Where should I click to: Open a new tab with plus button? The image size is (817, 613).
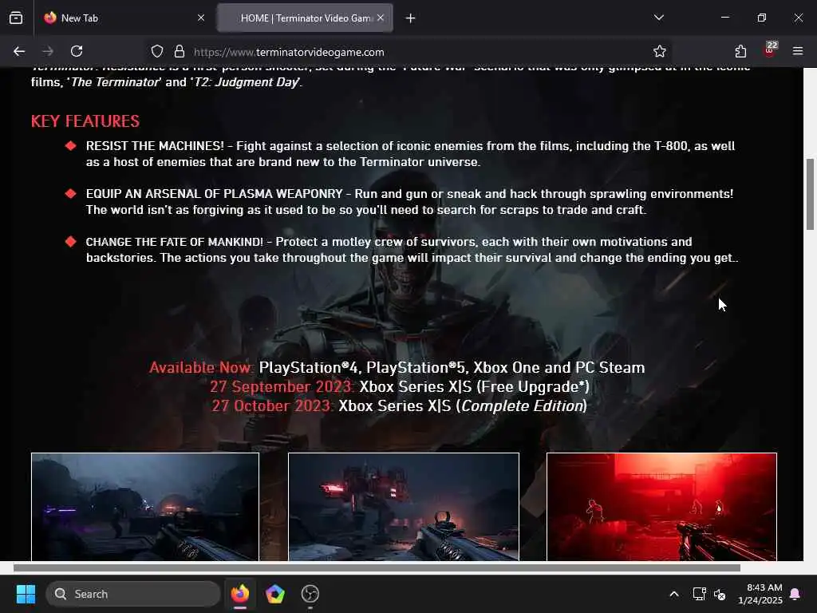click(x=411, y=18)
